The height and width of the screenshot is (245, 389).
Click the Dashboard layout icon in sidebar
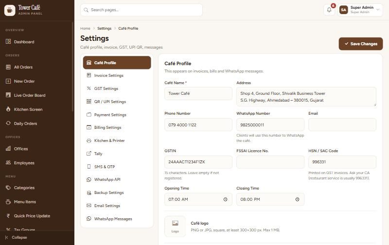[x=8, y=42]
